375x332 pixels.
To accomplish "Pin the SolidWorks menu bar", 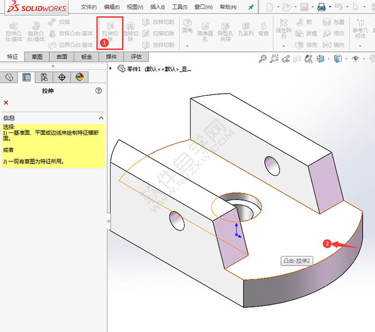I will pos(251,7).
